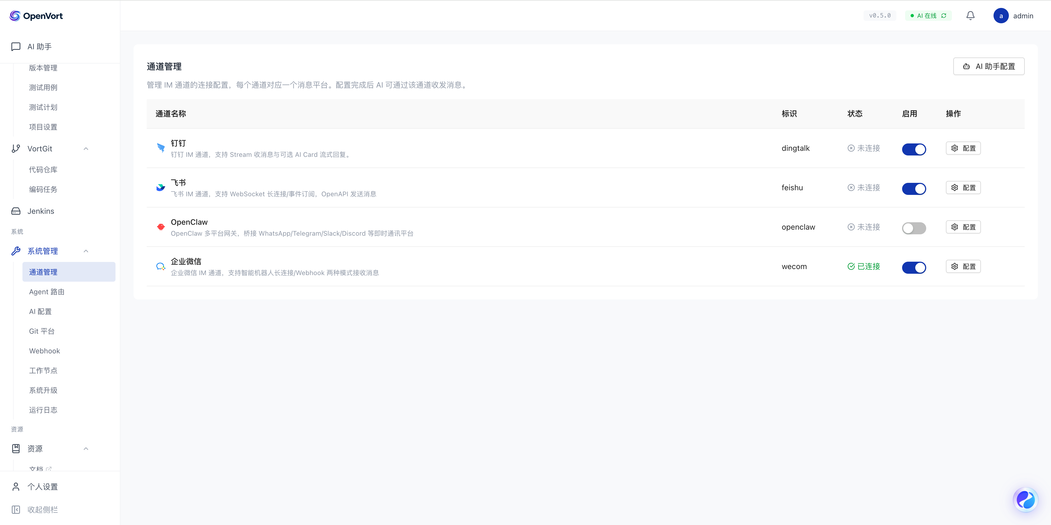The height and width of the screenshot is (525, 1051).
Task: Open 配置 for the feishu channel
Action: 963,188
